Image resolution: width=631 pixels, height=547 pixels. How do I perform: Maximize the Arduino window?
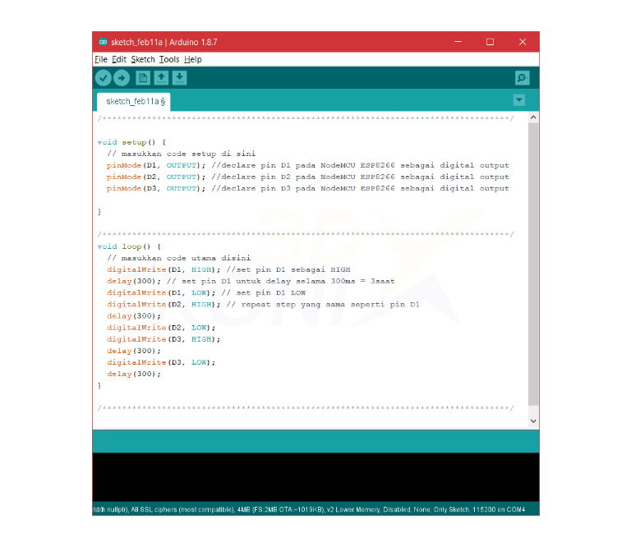tap(490, 42)
